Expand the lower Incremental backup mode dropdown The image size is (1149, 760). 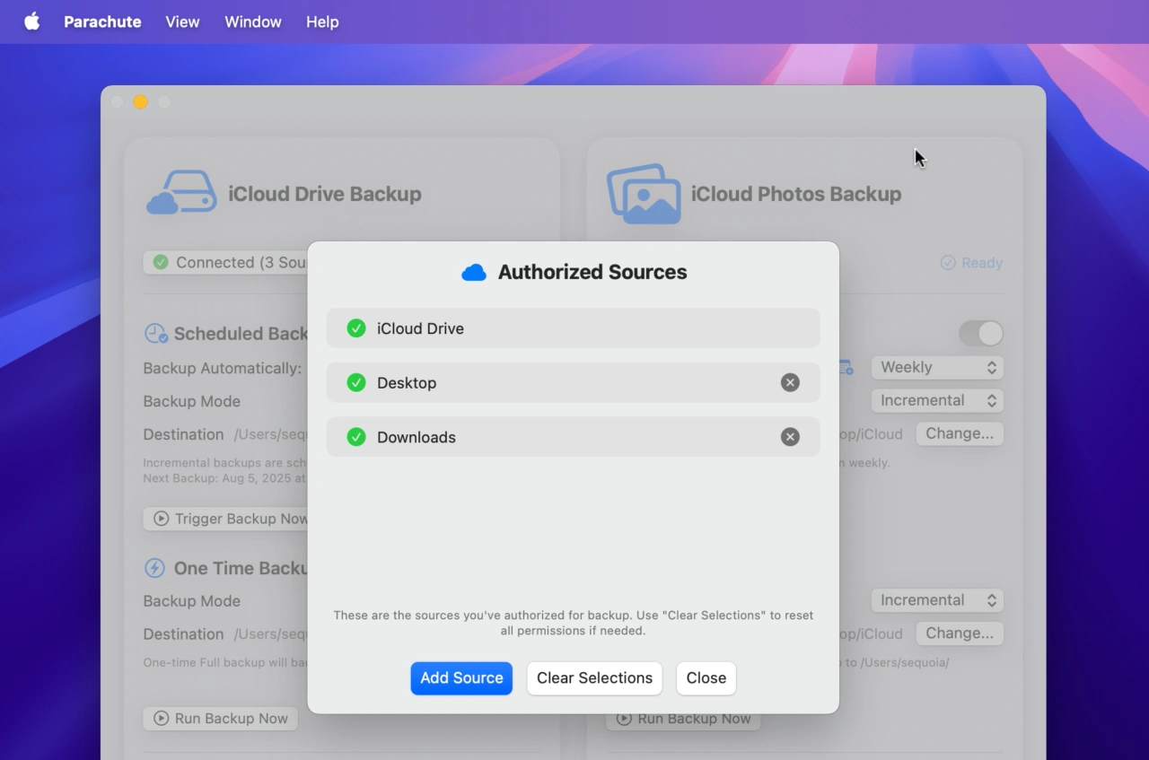click(x=937, y=600)
